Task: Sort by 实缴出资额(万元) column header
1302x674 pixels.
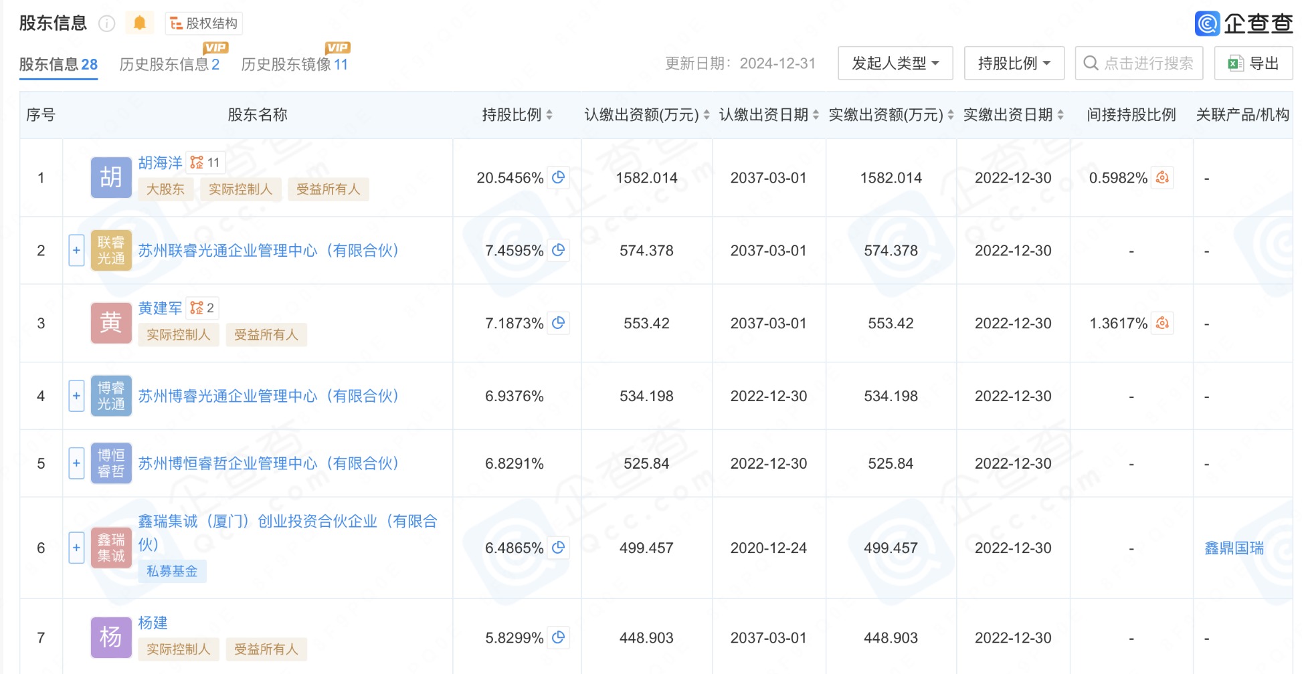Action: coord(891,115)
